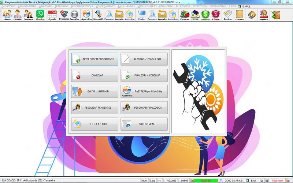Click Pesquisa icon beside Menu OS
The height and width of the screenshot is (183, 293).
pyautogui.click(x=109, y=15)
